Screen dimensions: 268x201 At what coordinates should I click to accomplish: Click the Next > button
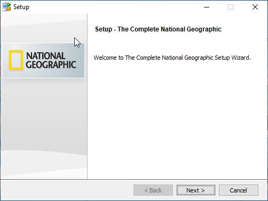(x=196, y=190)
